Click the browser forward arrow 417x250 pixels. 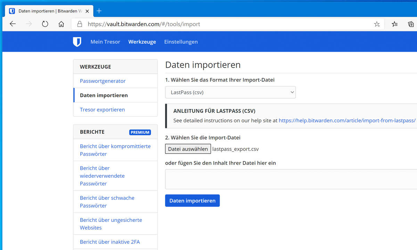29,24
